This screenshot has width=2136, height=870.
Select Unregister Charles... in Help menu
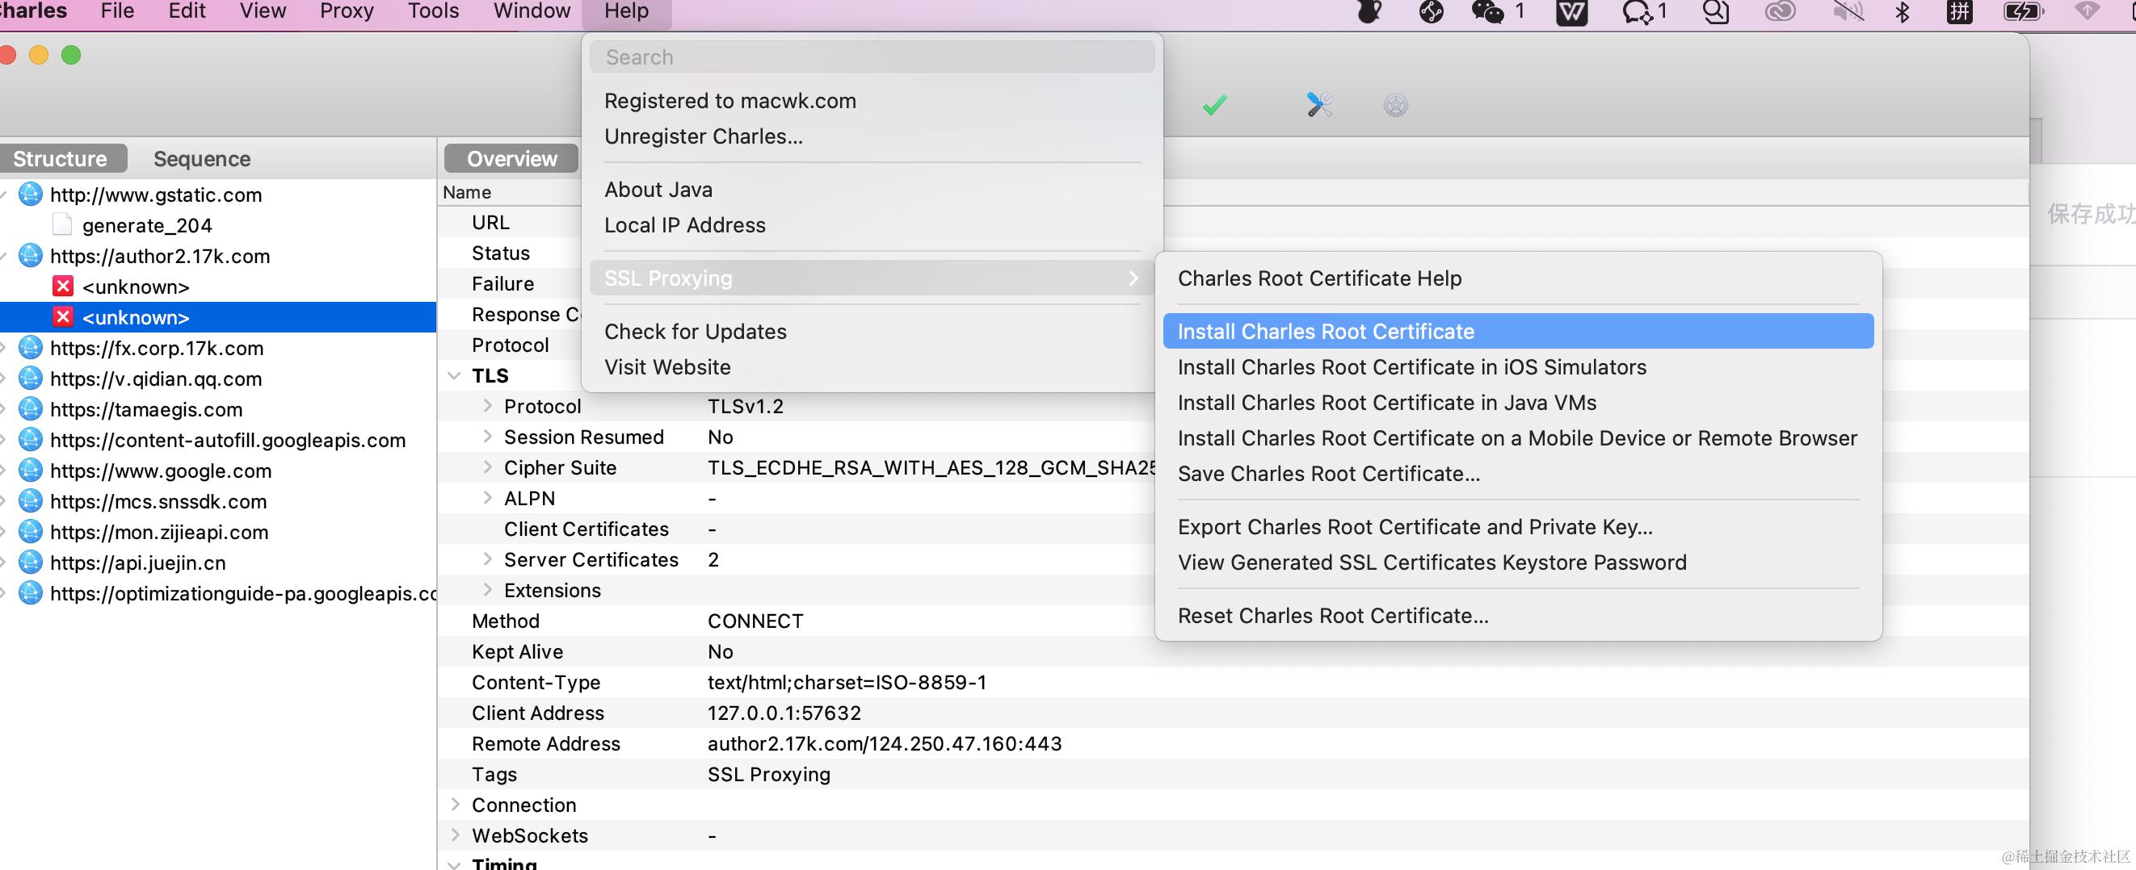(x=872, y=136)
